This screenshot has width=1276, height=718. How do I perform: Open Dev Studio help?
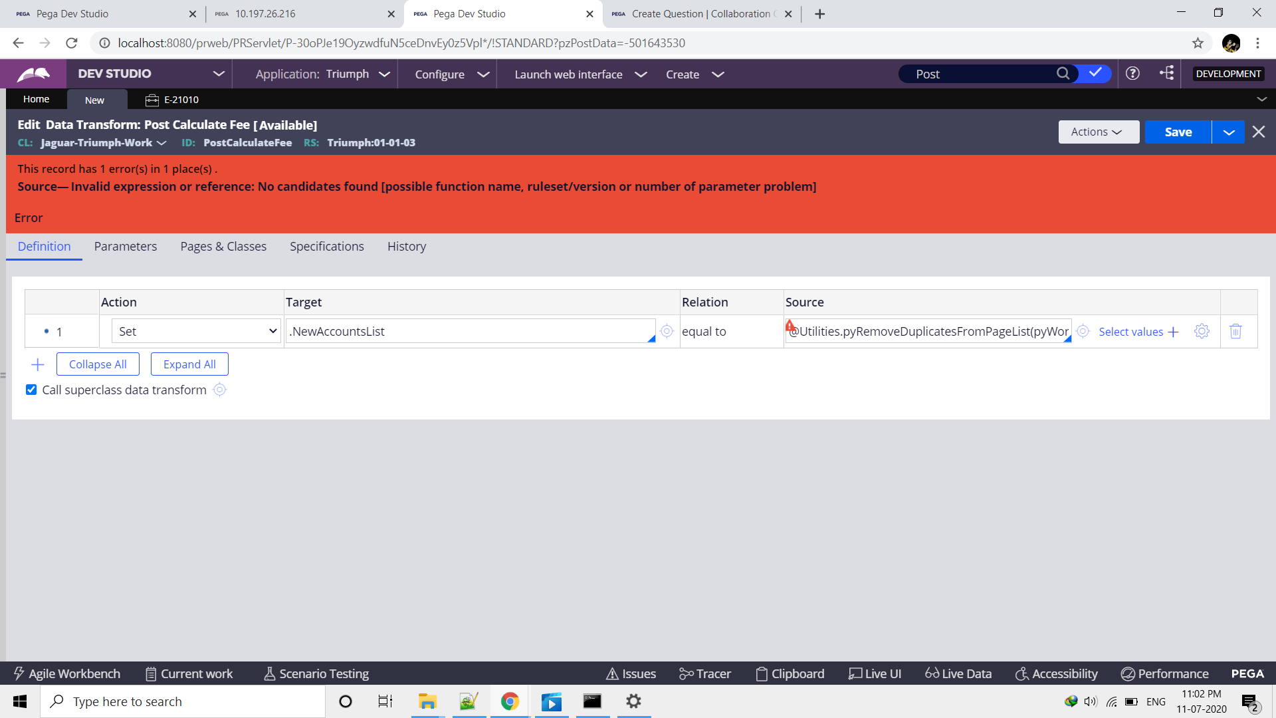1133,74
